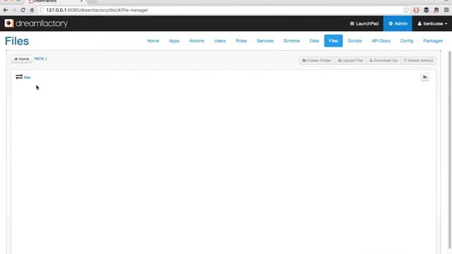Open the Roles tab
Image resolution: width=452 pixels, height=254 pixels.
(x=241, y=41)
